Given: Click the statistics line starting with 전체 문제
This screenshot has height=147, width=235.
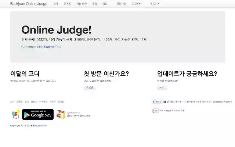Looking at the screenshot, I should (x=84, y=40).
